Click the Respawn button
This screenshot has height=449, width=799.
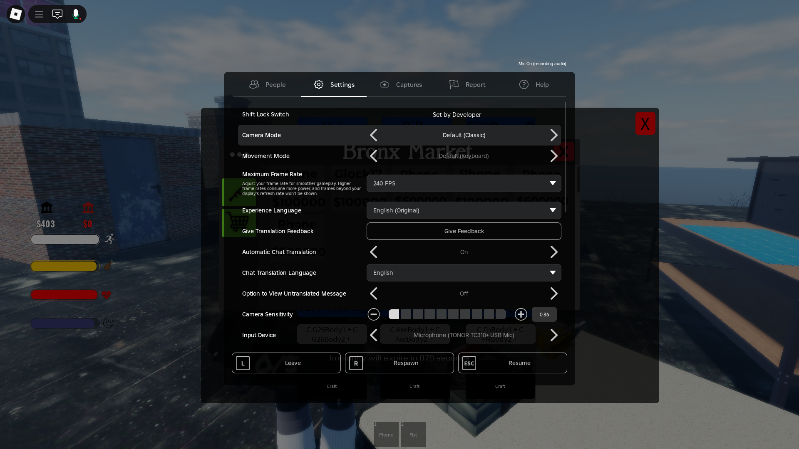[x=399, y=363]
